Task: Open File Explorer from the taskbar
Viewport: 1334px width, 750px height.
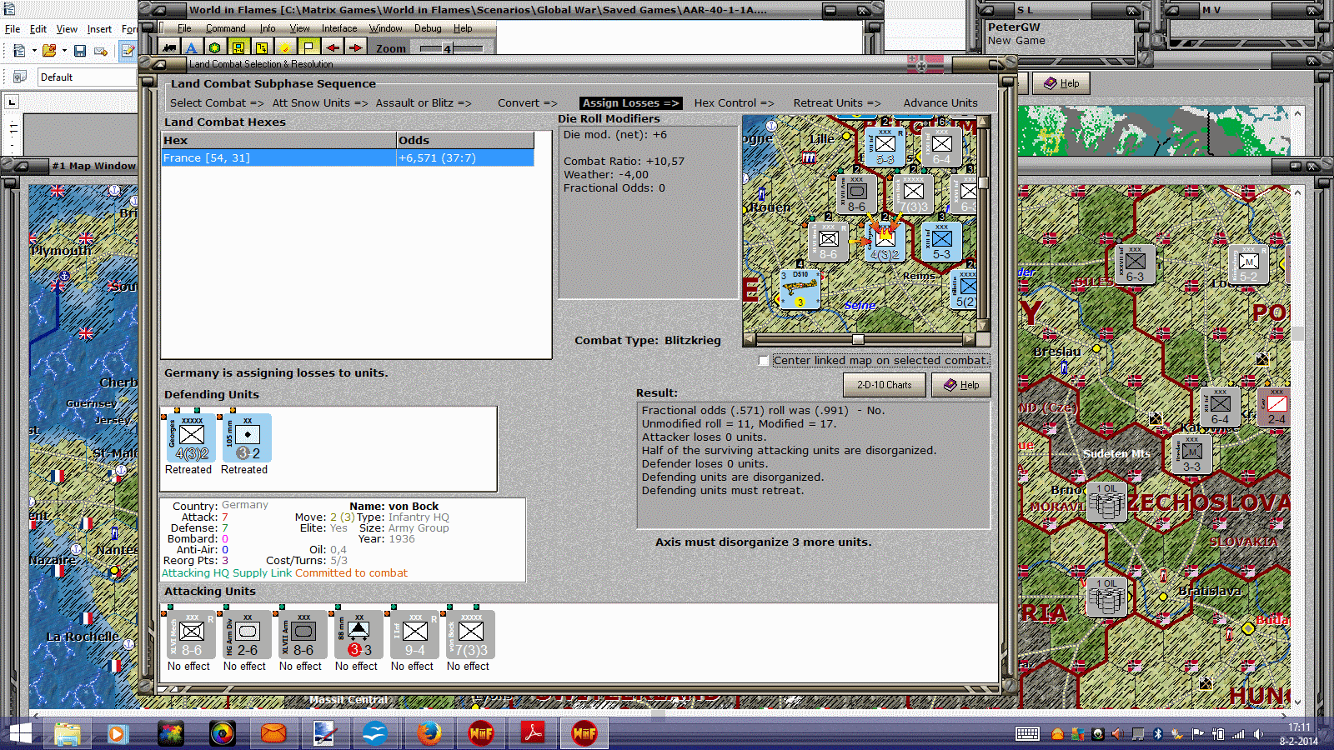Action: click(67, 733)
